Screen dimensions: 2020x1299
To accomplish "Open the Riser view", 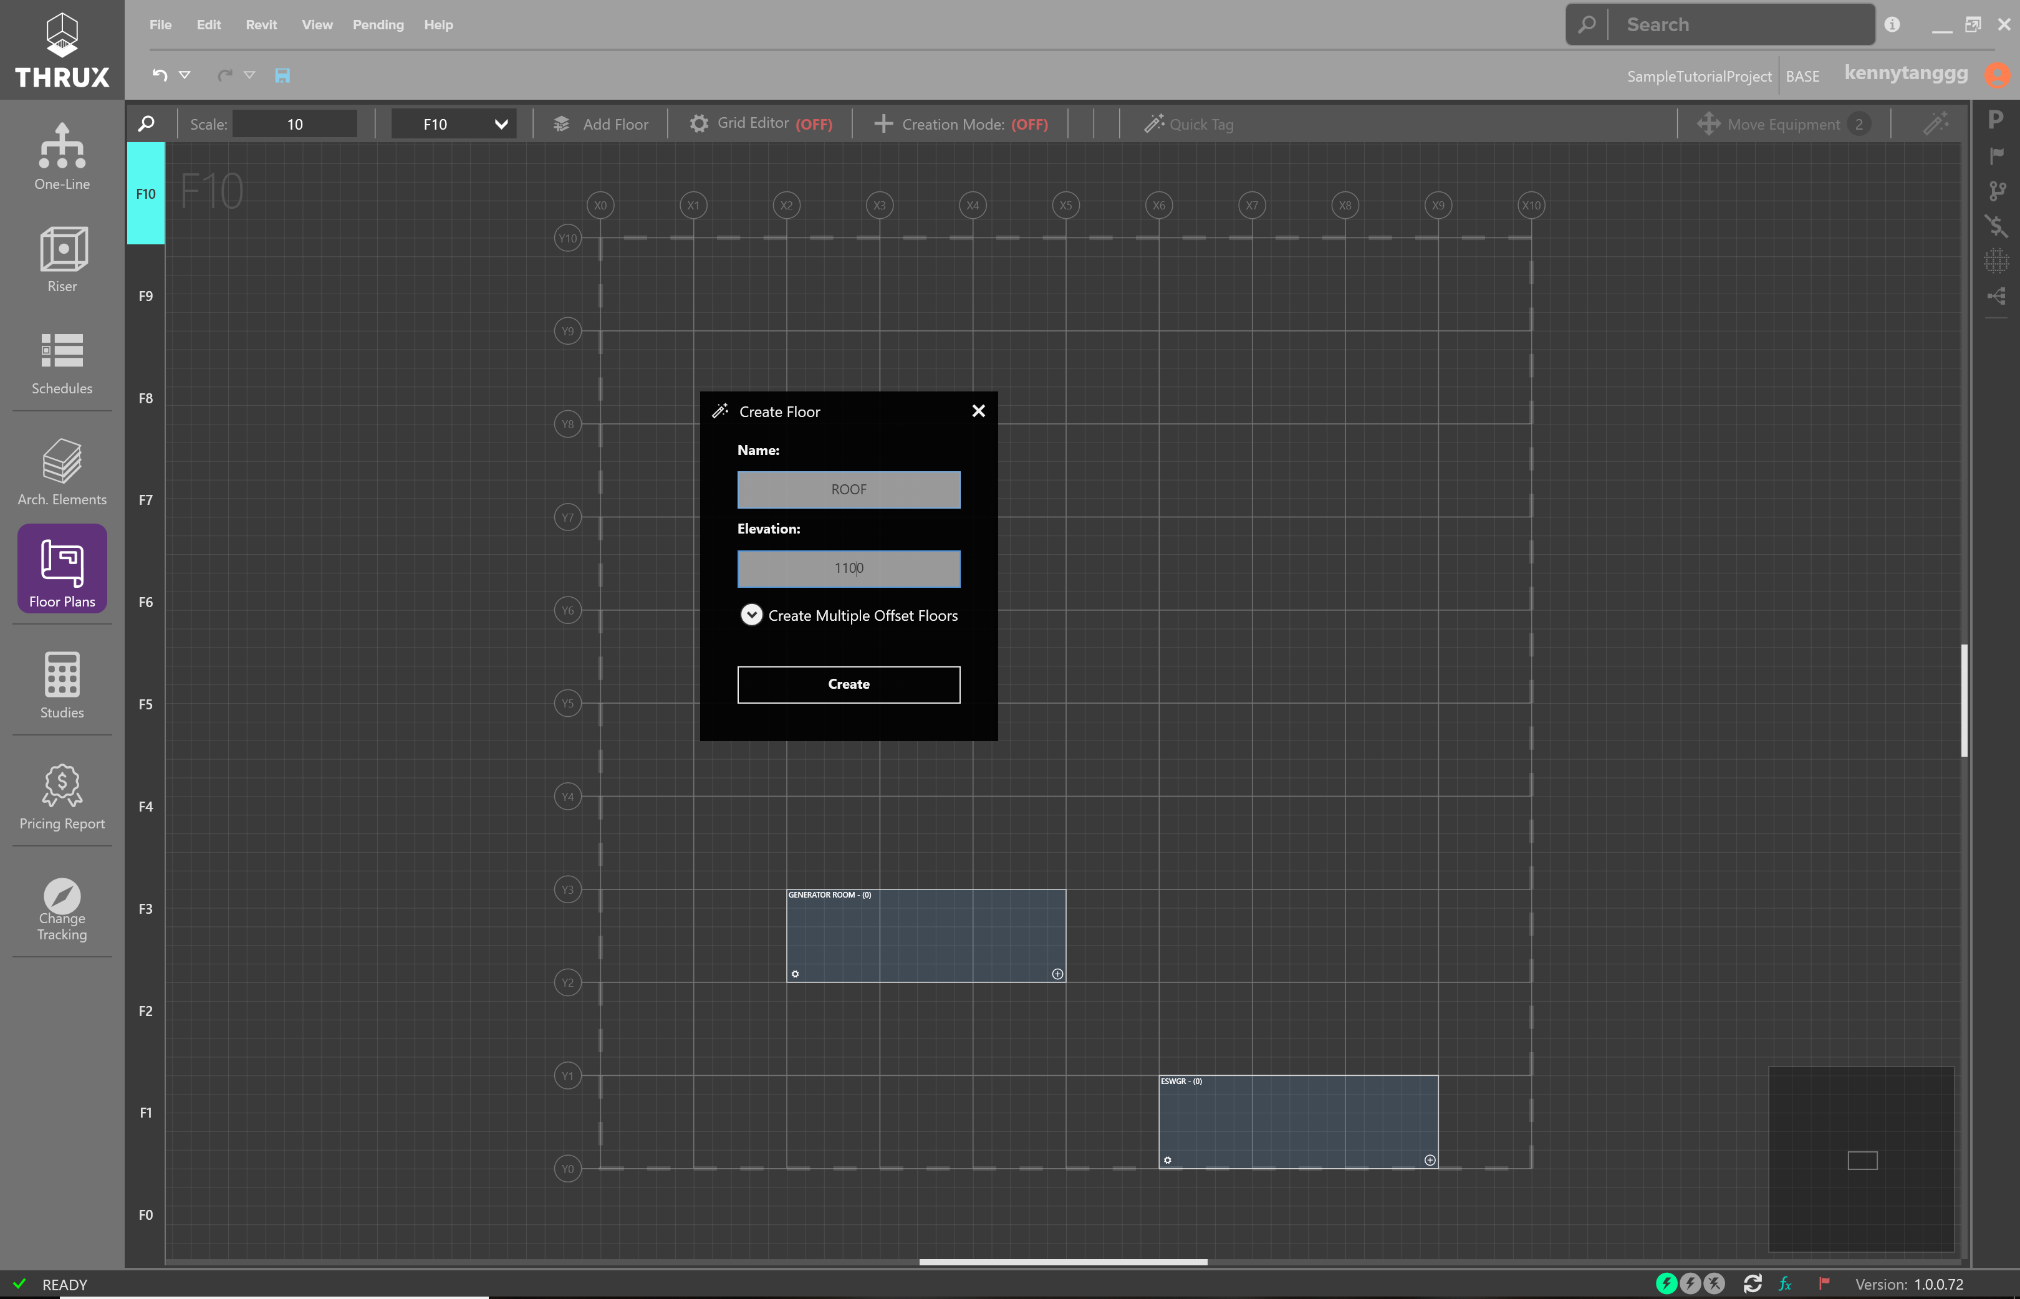I will coord(62,259).
